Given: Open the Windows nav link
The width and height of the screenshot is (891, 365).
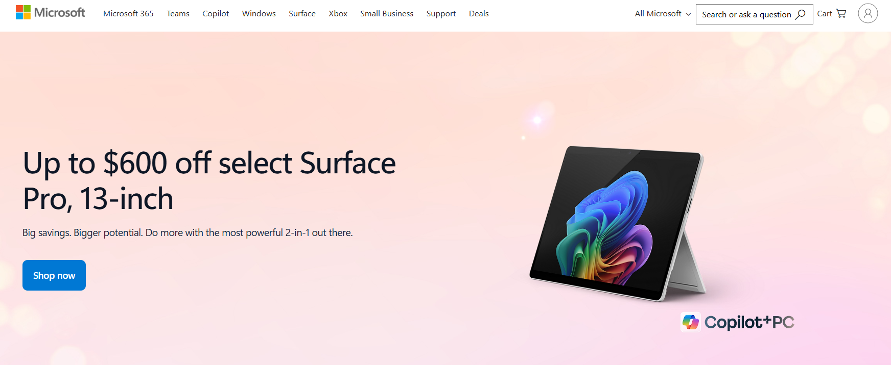Looking at the screenshot, I should [x=259, y=14].
